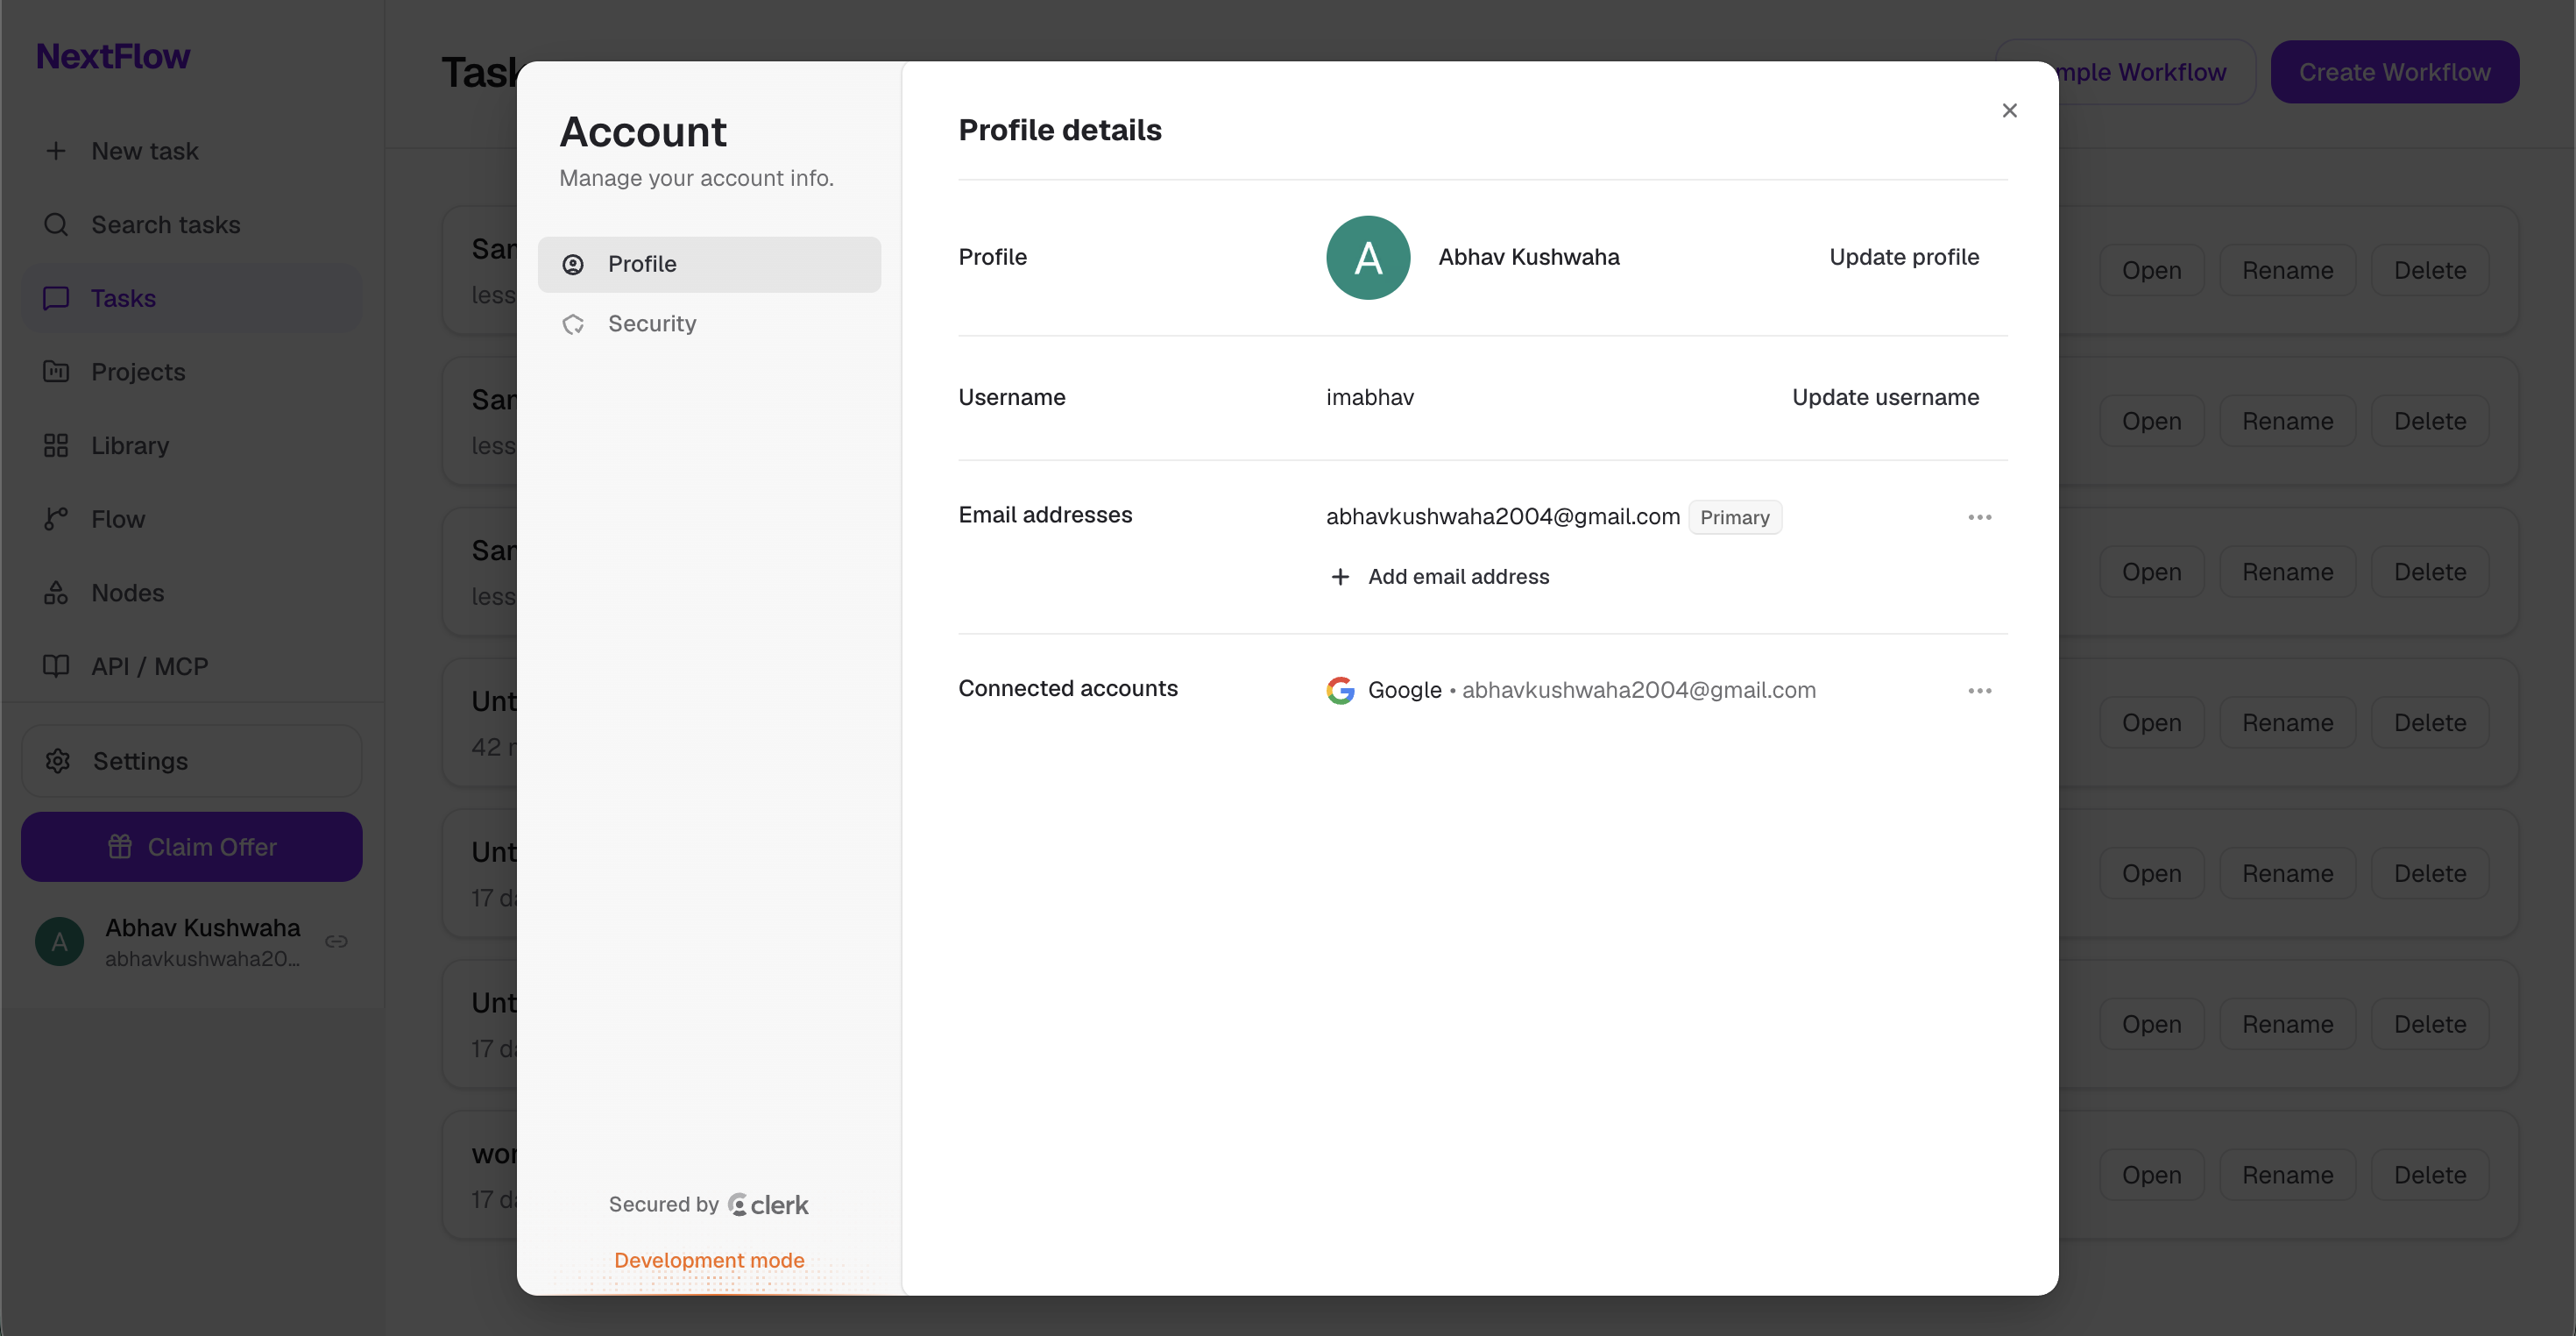Click Create Workflow button

click(x=2394, y=72)
